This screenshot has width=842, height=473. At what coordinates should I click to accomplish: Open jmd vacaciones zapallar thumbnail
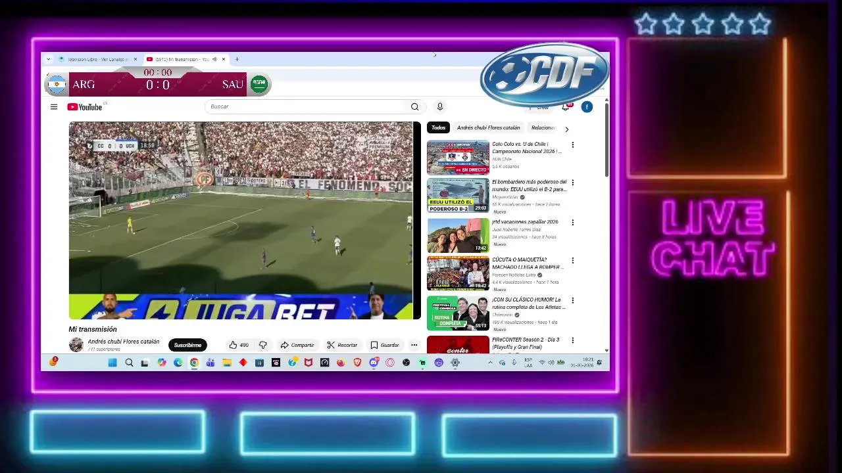pos(458,235)
